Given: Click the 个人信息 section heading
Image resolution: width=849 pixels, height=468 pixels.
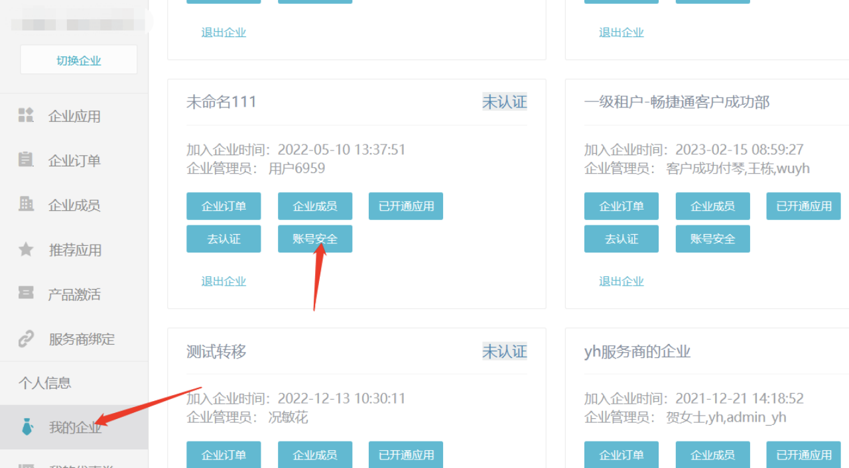Looking at the screenshot, I should pos(44,383).
